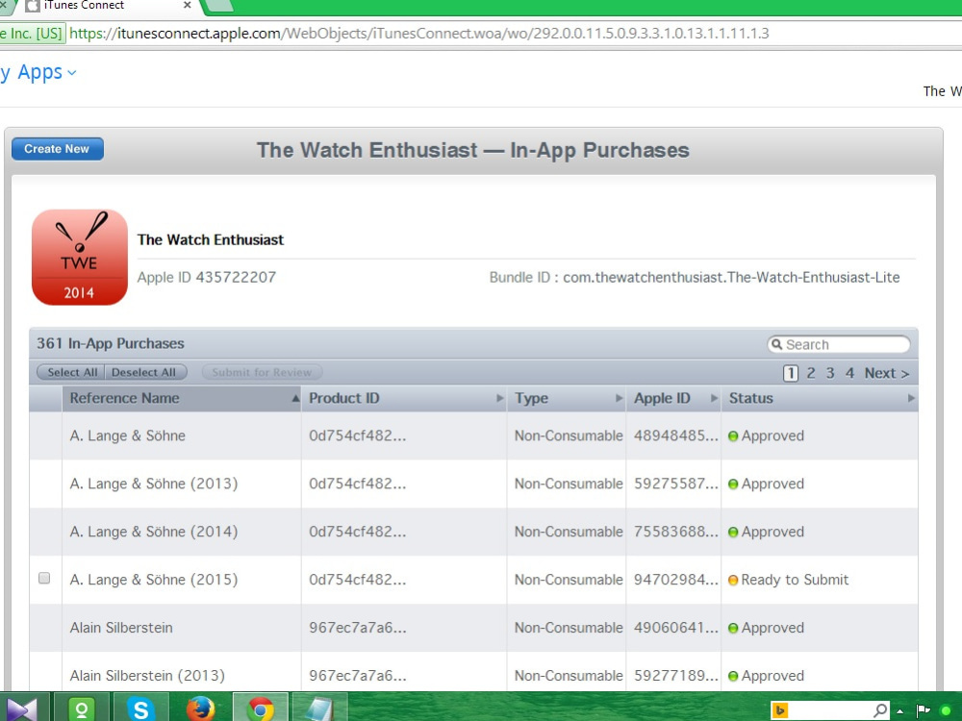Click the Submit for Review button
This screenshot has height=721, width=962.
(262, 372)
